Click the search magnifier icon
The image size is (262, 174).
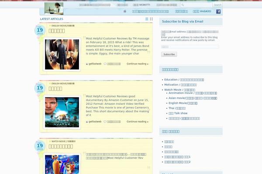coord(183,5)
